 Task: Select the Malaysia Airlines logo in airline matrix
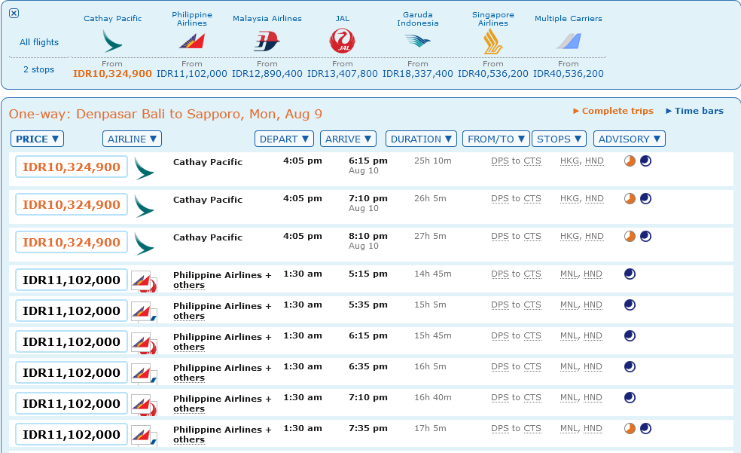click(x=267, y=41)
